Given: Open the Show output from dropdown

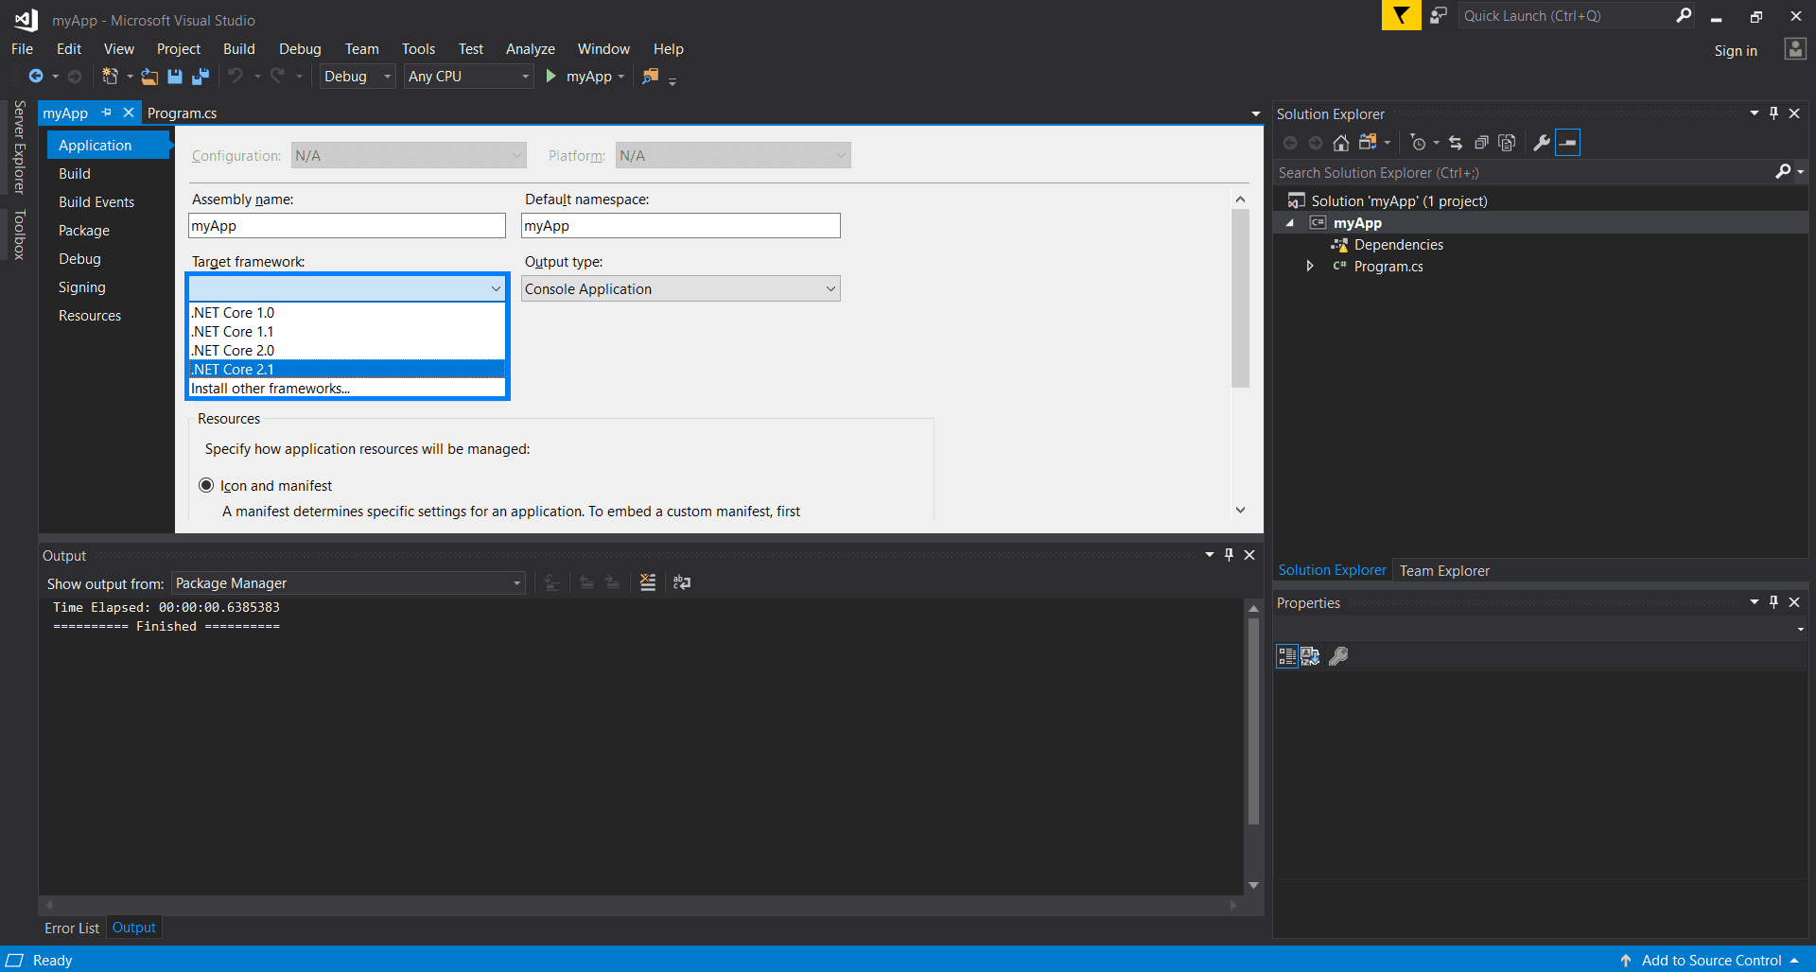Looking at the screenshot, I should 348,583.
